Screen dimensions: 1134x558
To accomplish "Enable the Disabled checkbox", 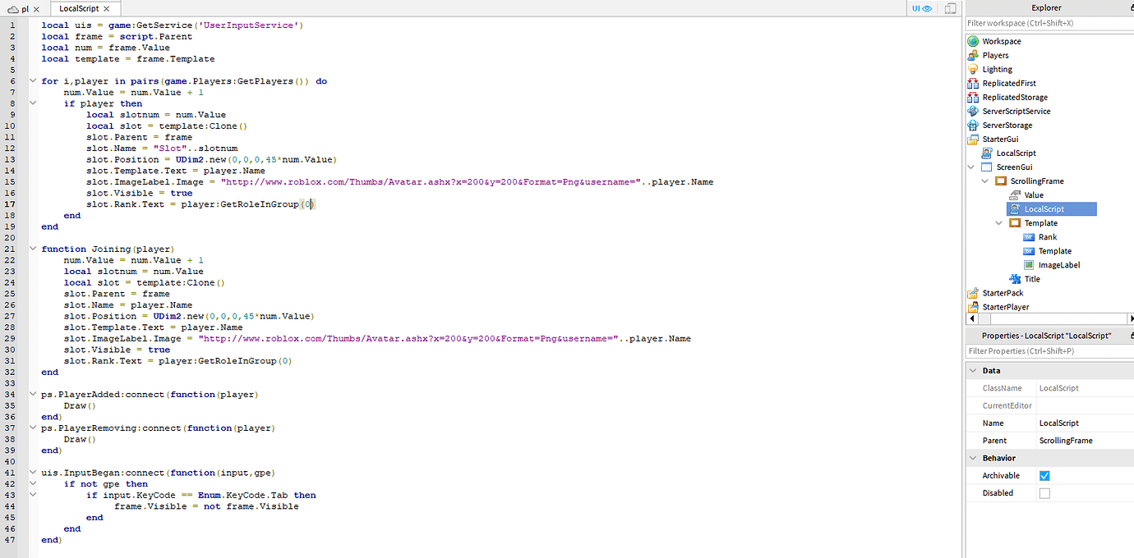I will coord(1044,492).
